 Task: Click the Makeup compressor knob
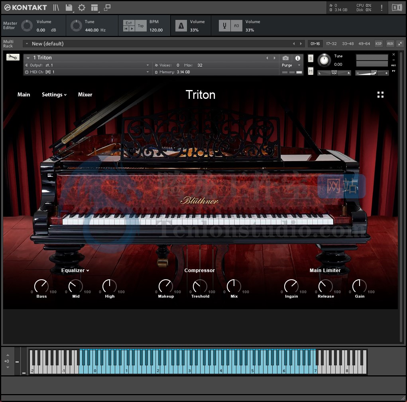click(165, 286)
